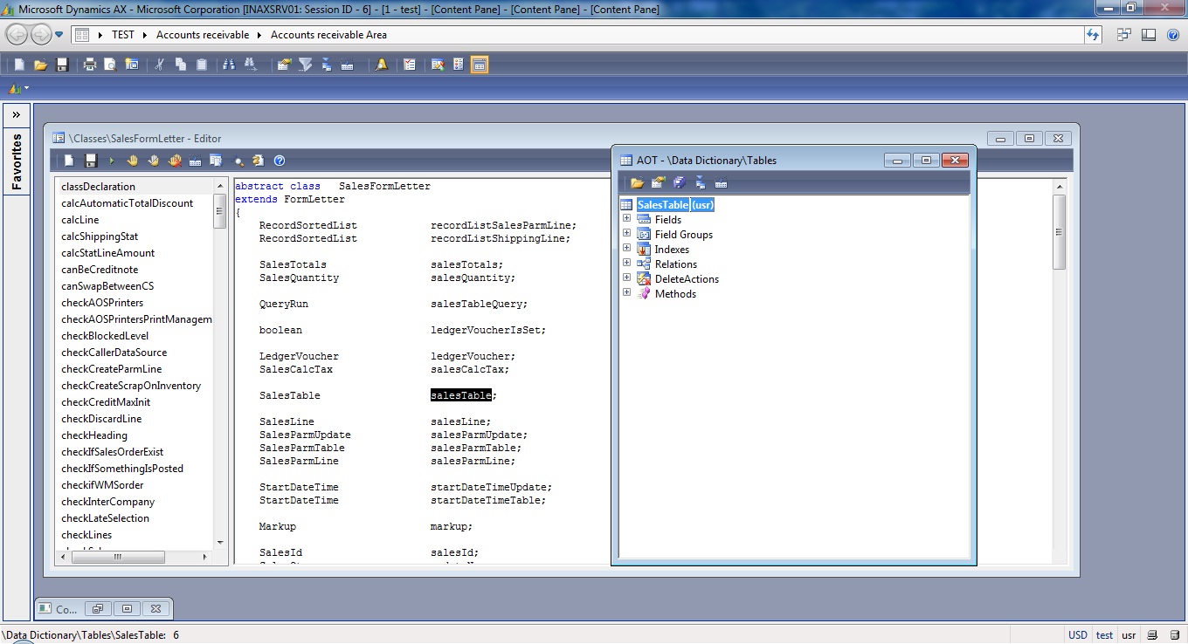Click the highlighted window icon in main toolbar

click(x=479, y=65)
